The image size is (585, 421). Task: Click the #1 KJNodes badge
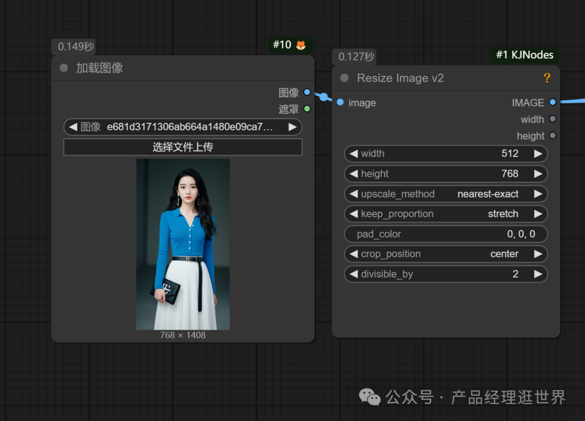click(524, 55)
